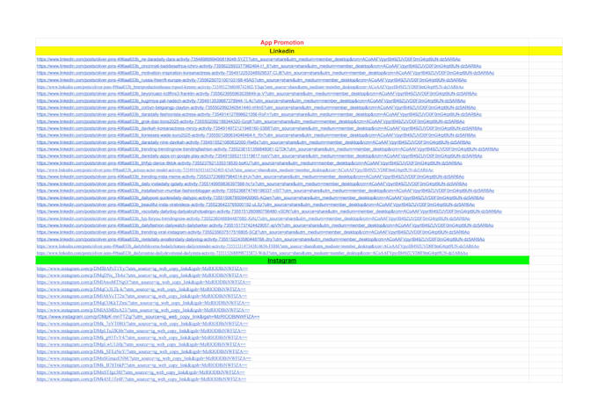The width and height of the screenshot is (598, 403).
Task: Open LinkedIn link containing "fyp-foryou-trendingnow"
Action: tap(253, 219)
